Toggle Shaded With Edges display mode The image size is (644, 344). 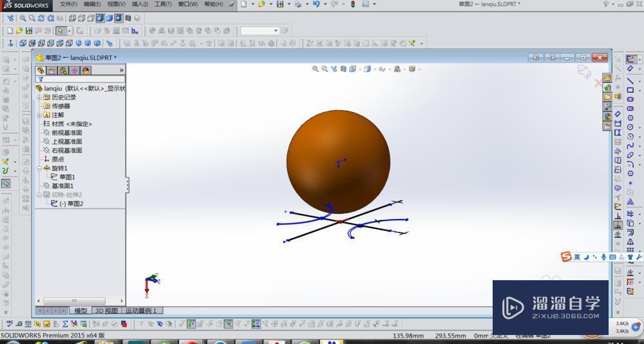[100, 18]
